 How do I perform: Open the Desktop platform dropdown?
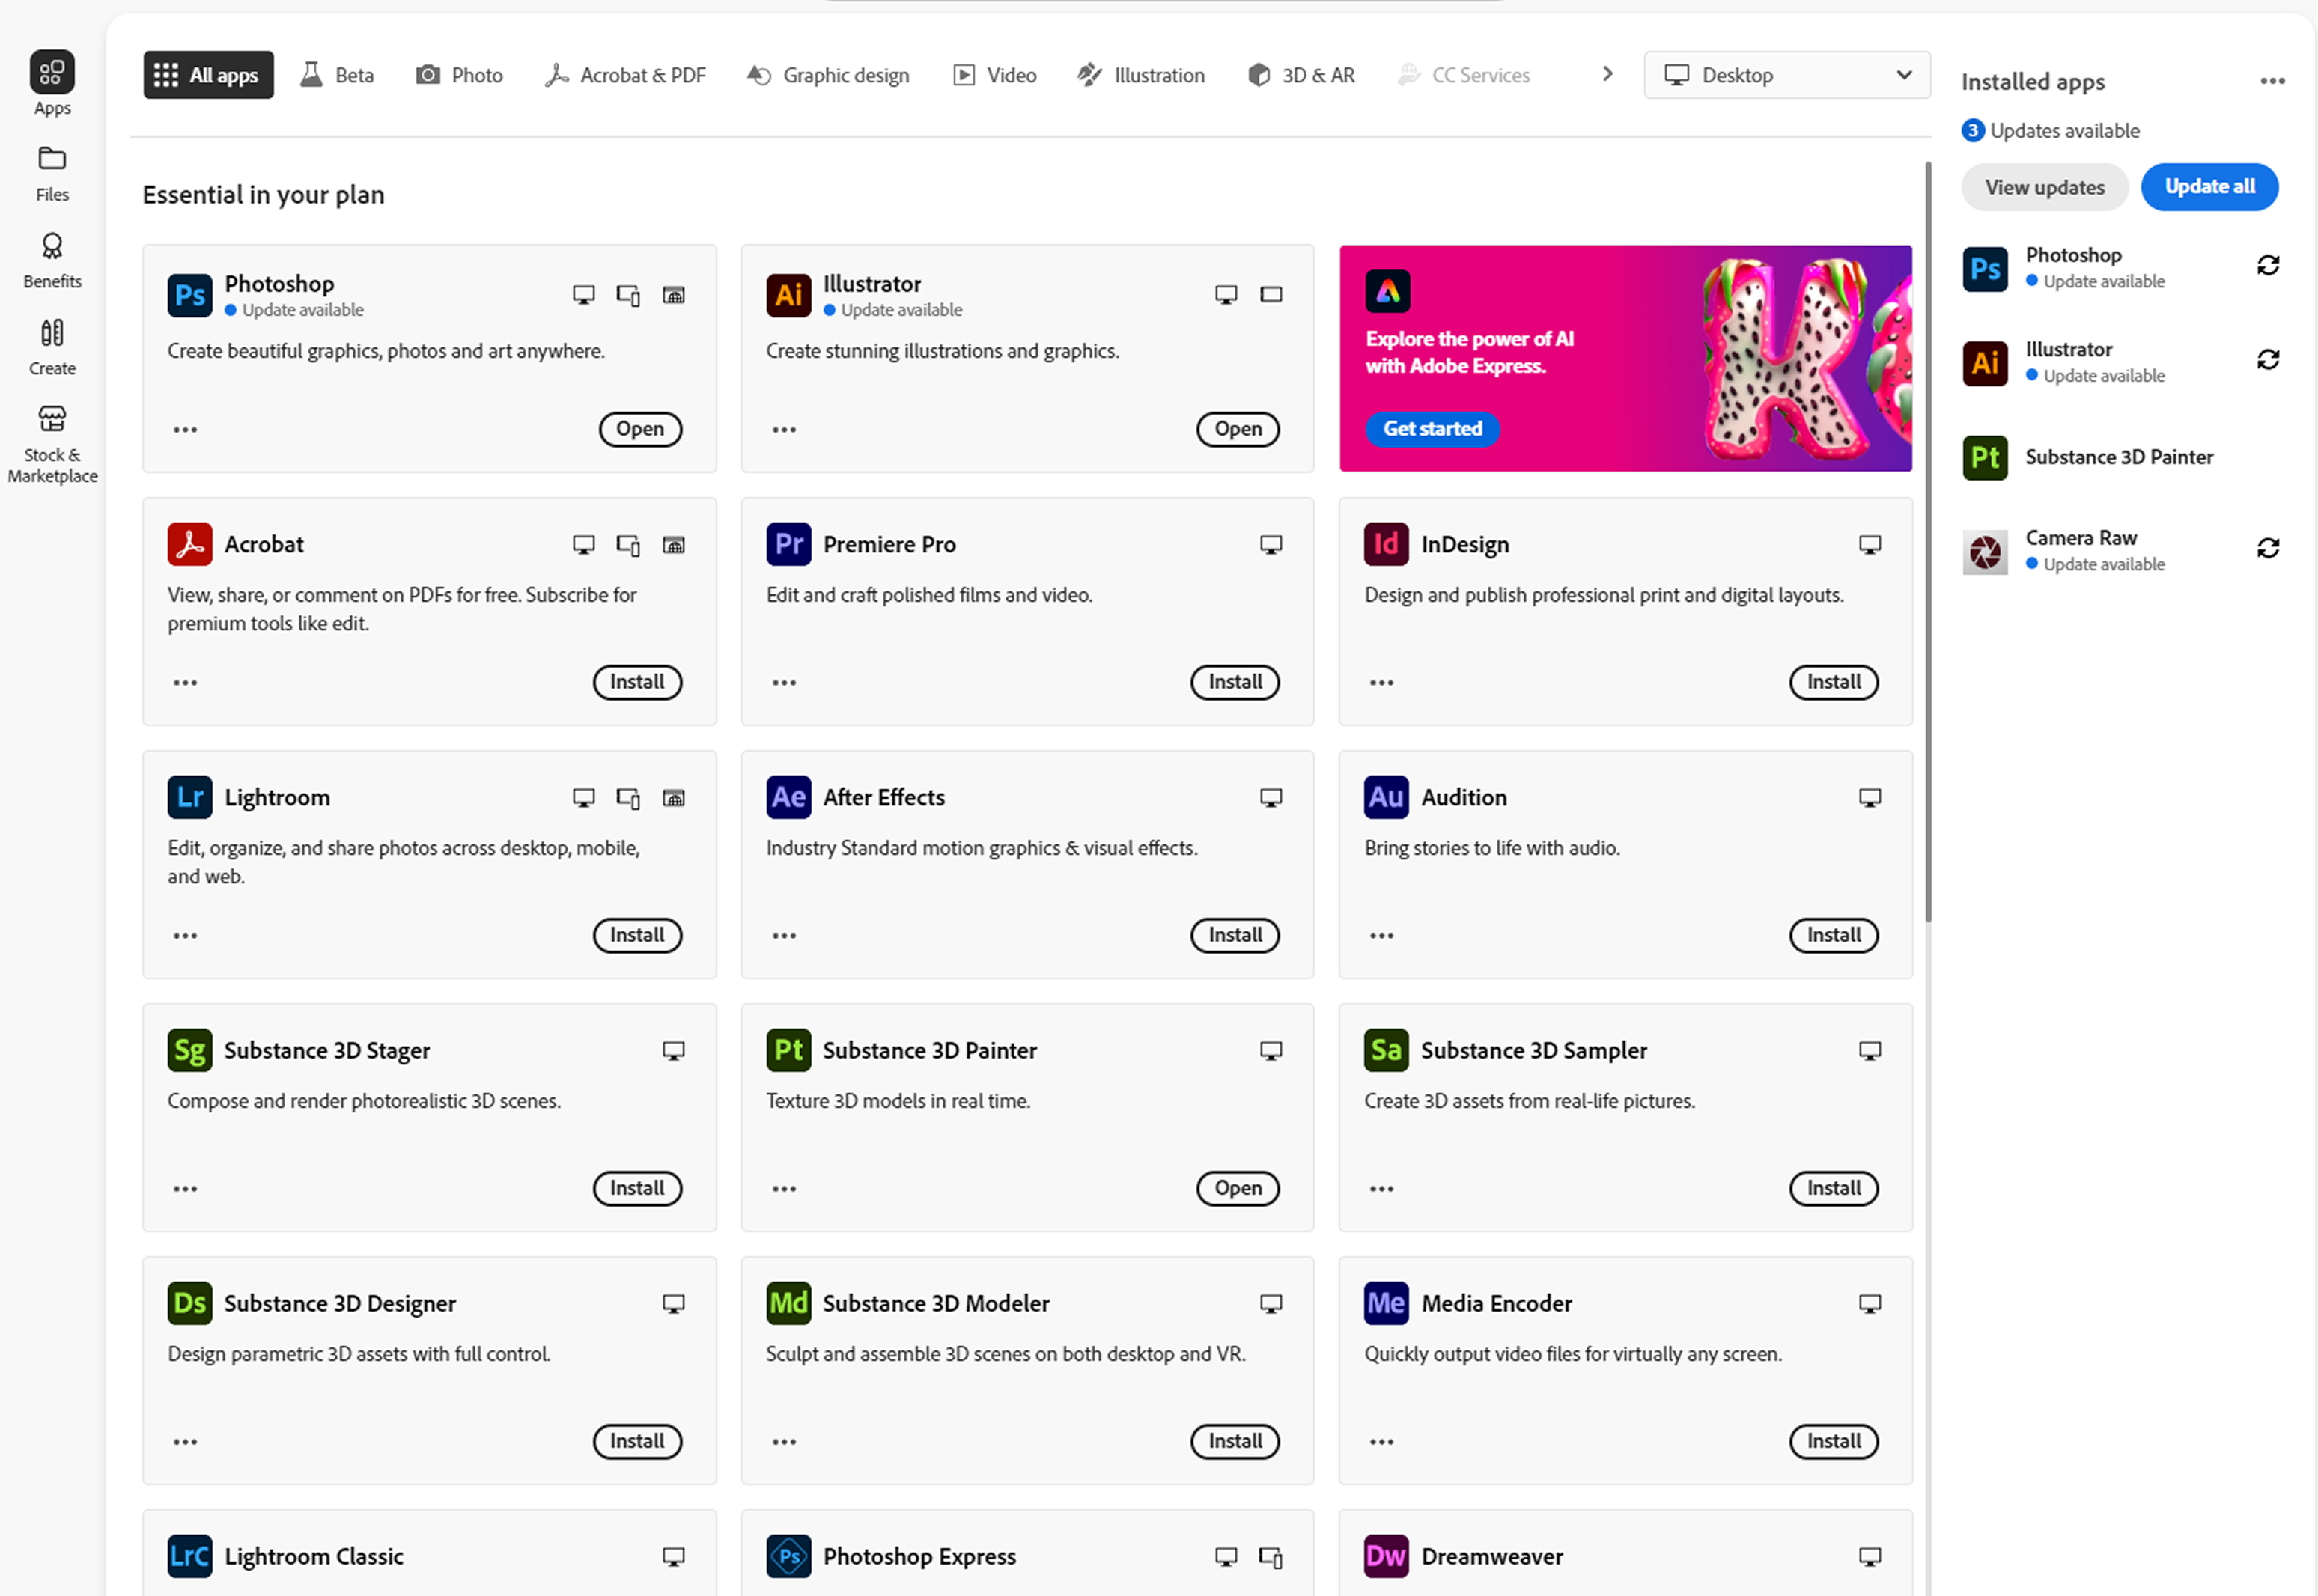(1786, 75)
